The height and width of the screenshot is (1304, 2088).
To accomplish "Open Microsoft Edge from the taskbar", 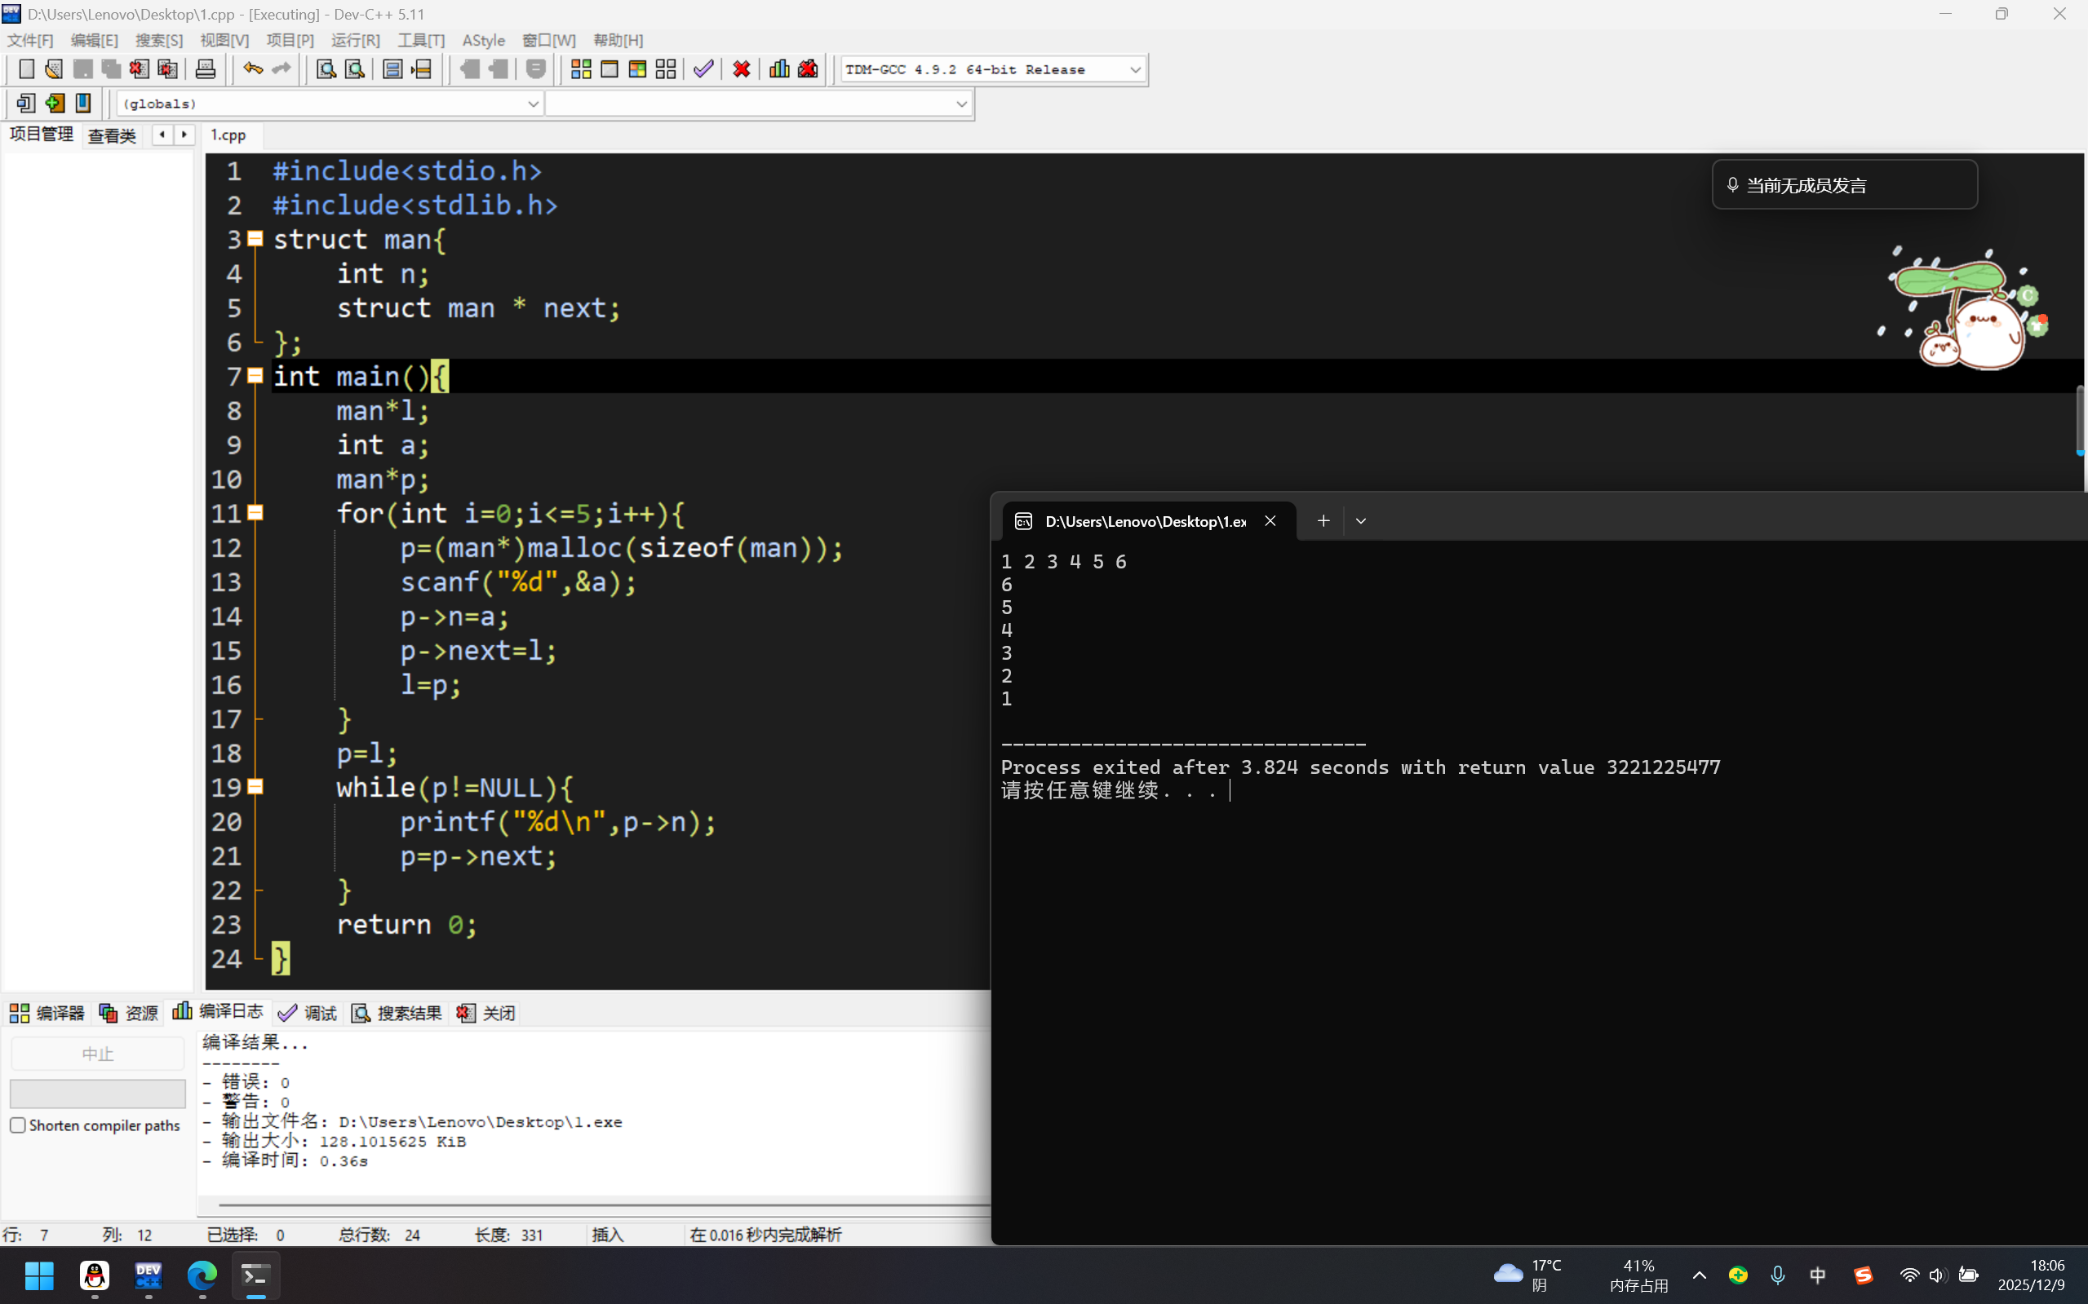I will (202, 1275).
